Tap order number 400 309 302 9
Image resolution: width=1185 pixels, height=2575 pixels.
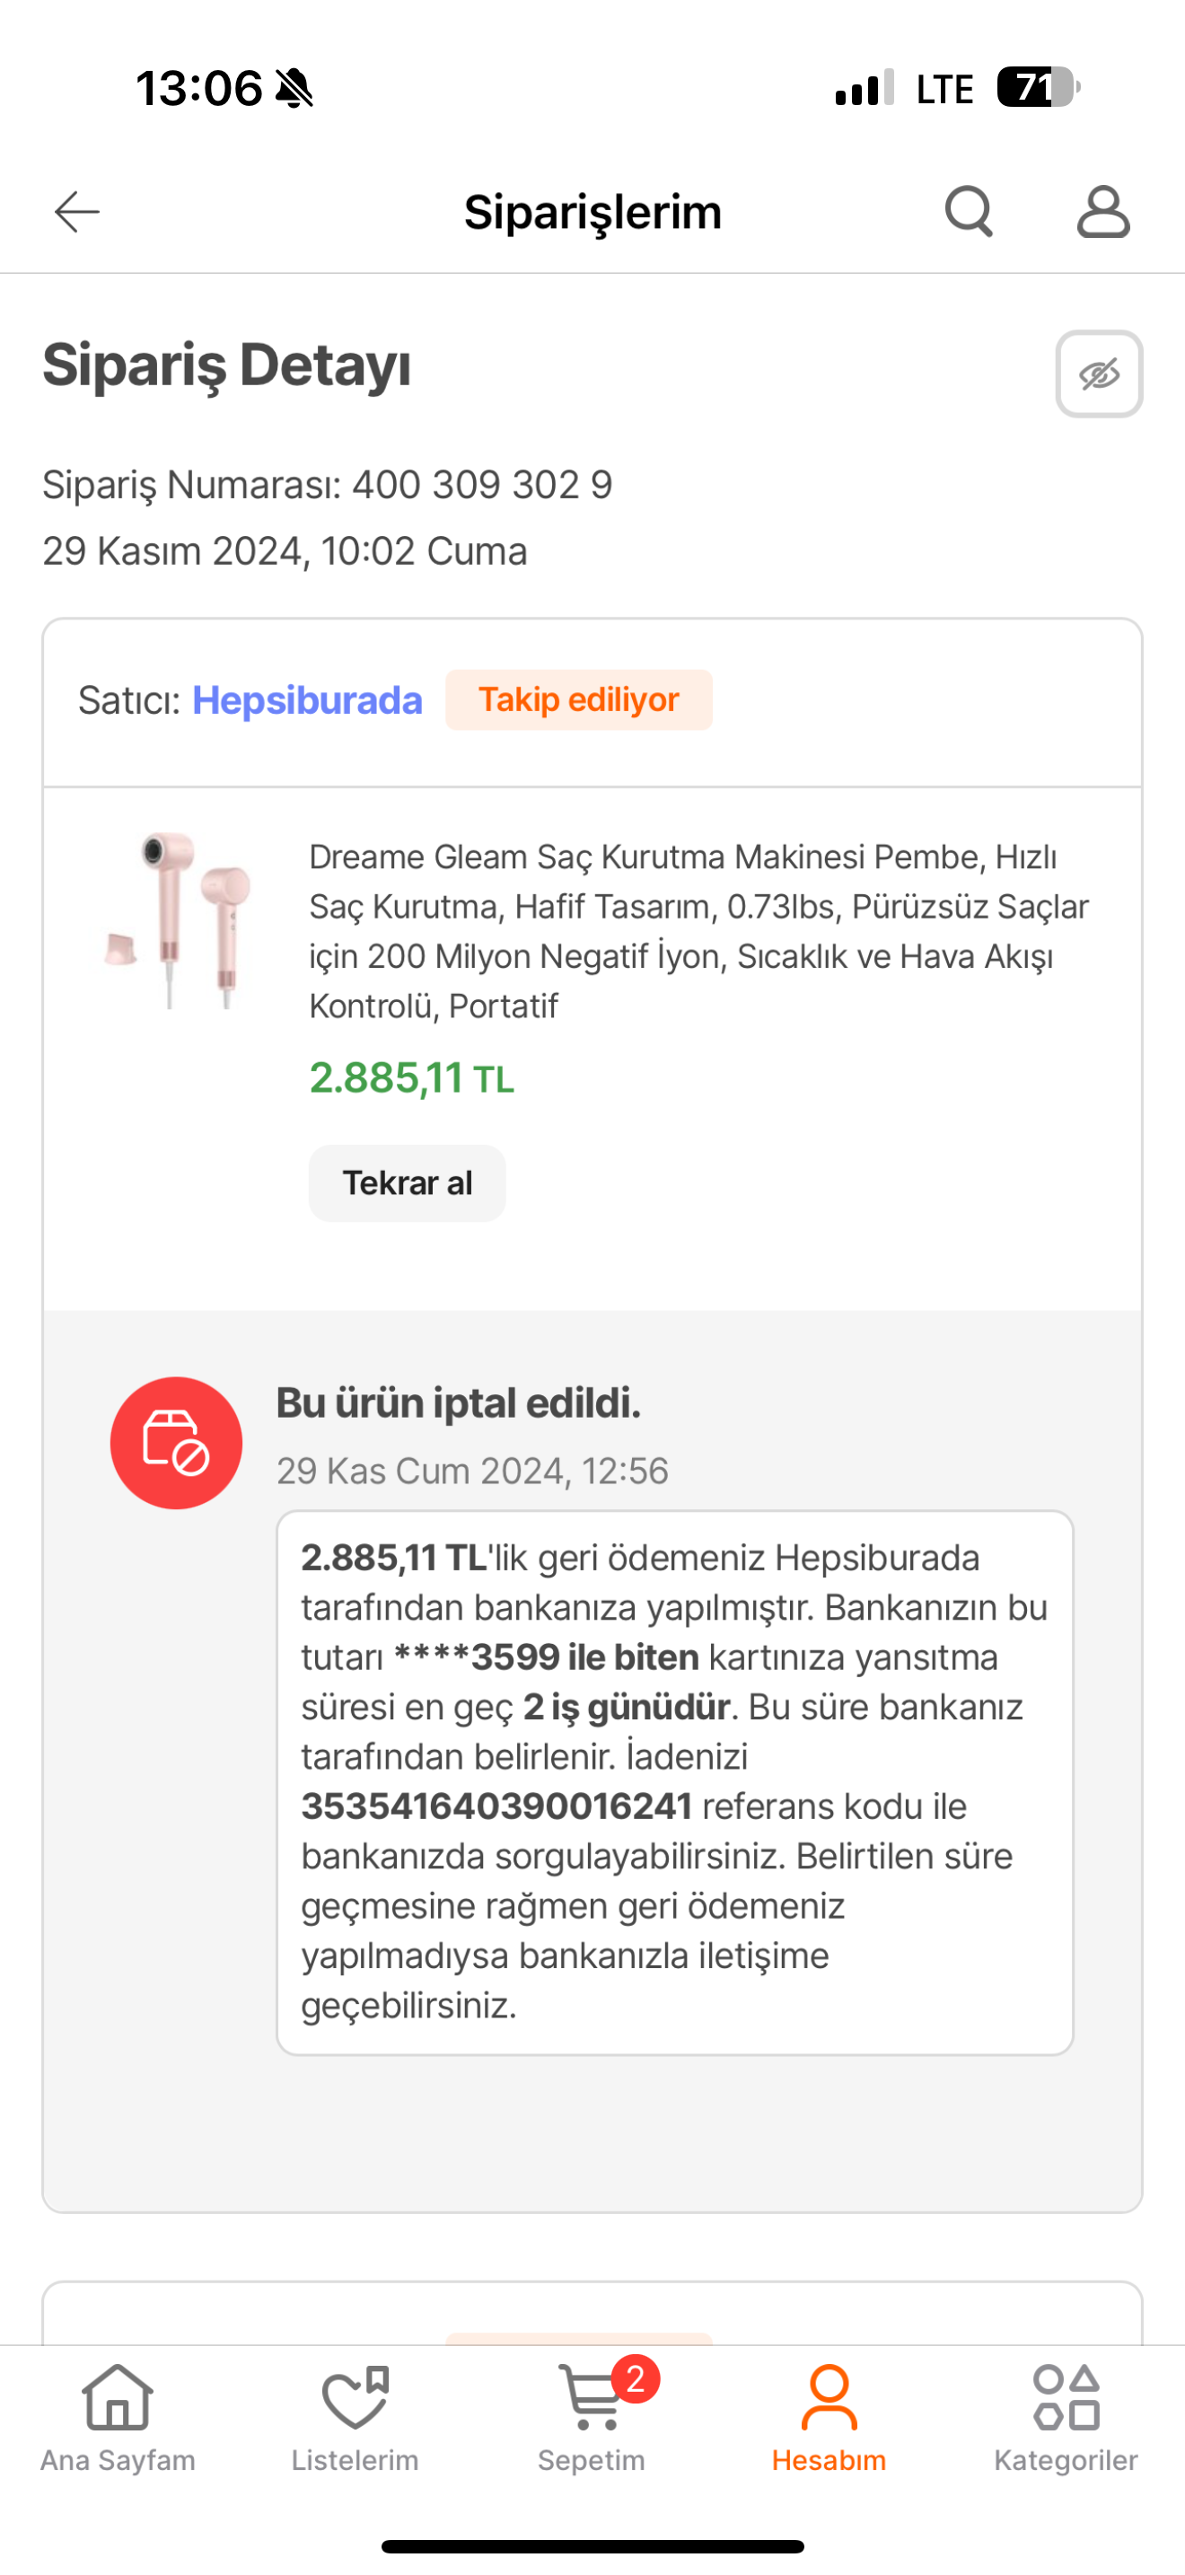(x=481, y=485)
